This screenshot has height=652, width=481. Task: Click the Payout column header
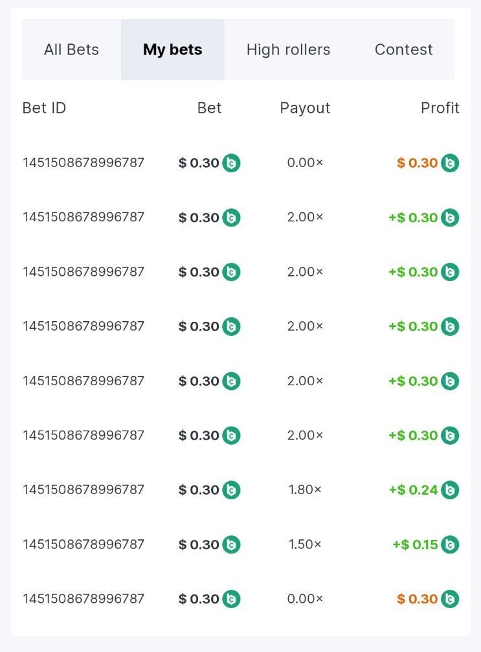point(305,108)
